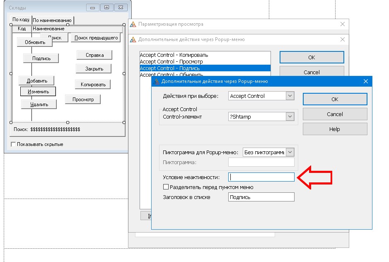Click Cancel in the front dialog

(335, 114)
